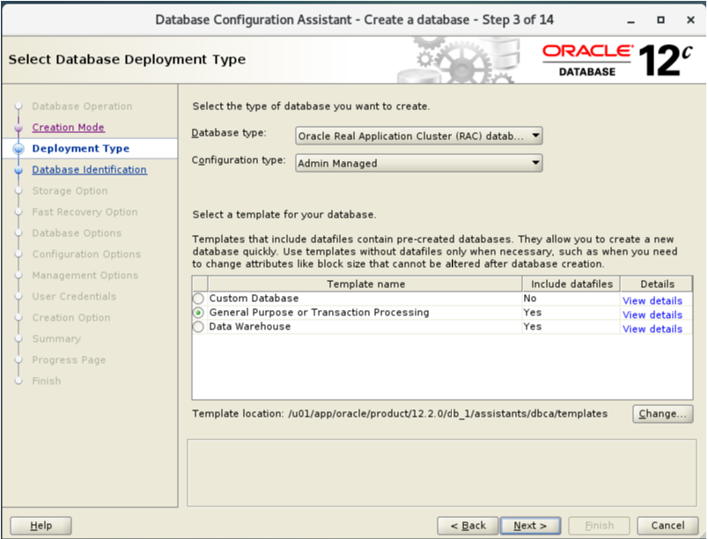708x539 pixels.
Task: Click the Change... template location button
Action: click(662, 414)
